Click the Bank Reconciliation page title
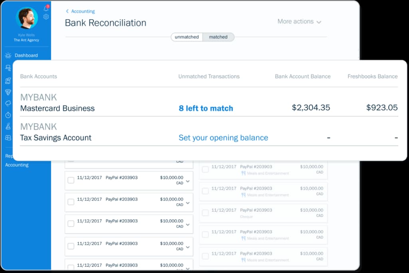 105,23
